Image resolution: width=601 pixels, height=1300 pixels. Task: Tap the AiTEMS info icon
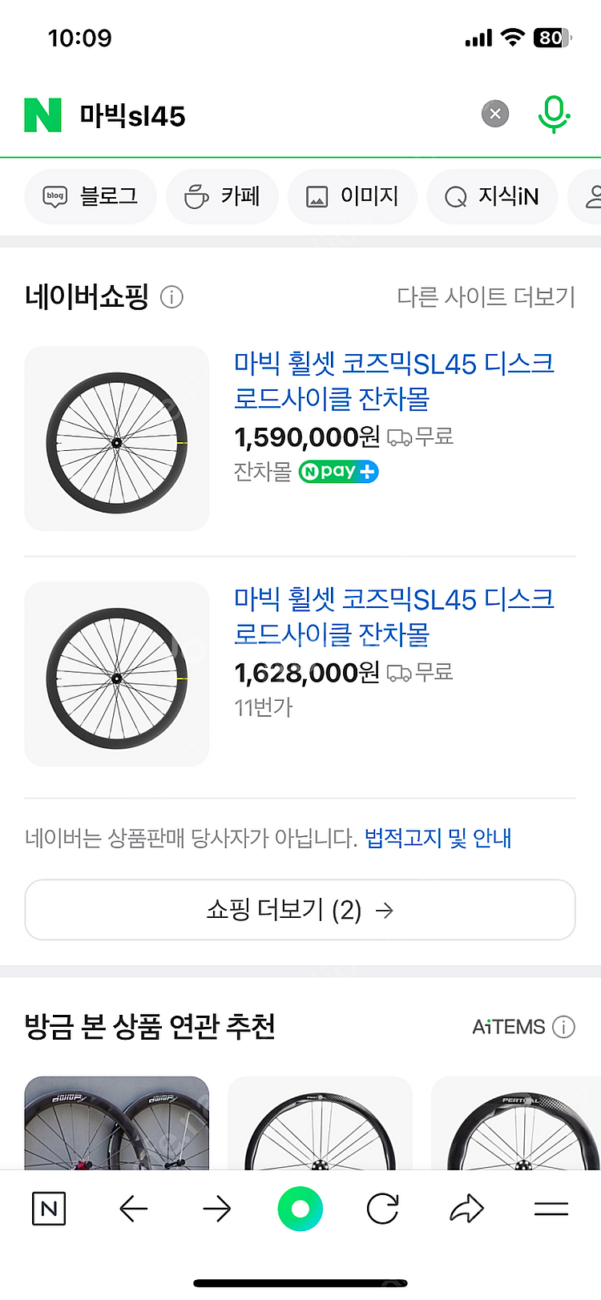pos(564,1027)
